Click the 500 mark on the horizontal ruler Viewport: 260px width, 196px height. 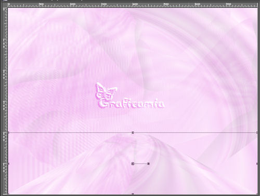[166, 4]
